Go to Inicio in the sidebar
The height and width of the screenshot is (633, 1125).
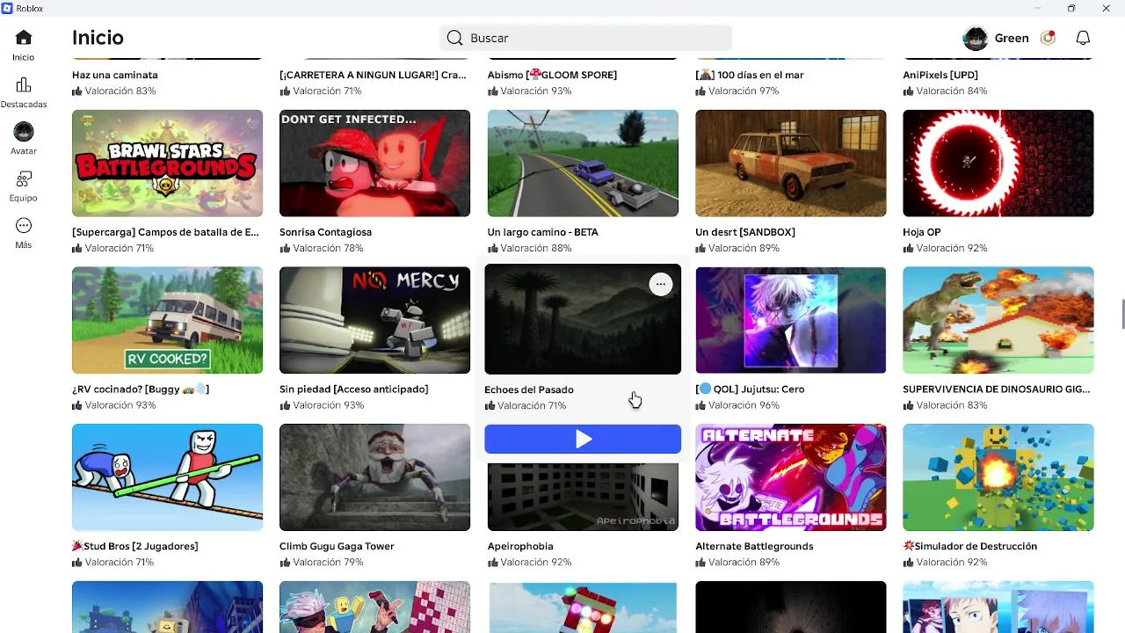pyautogui.click(x=24, y=46)
